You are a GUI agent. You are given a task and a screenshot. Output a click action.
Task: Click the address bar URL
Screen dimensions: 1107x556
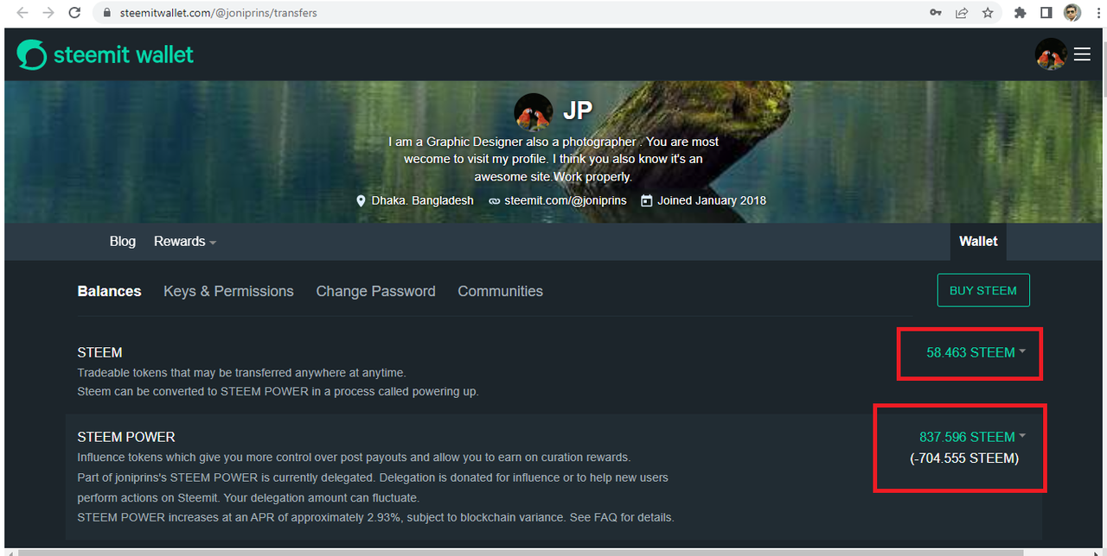217,13
